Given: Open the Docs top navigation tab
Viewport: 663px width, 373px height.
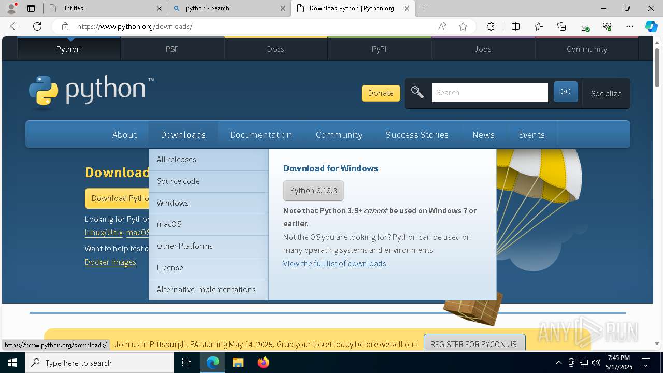Looking at the screenshot, I should click(276, 49).
